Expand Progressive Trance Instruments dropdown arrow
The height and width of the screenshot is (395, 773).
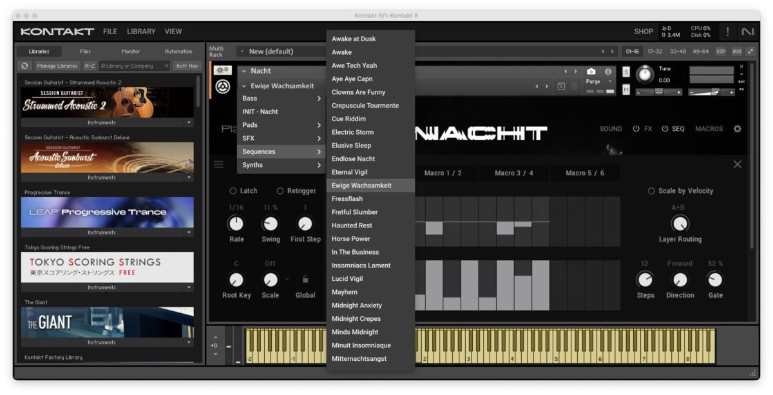click(189, 233)
